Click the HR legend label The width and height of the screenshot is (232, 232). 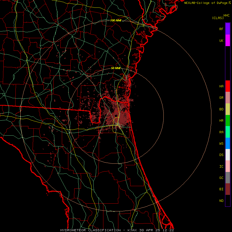(221, 121)
